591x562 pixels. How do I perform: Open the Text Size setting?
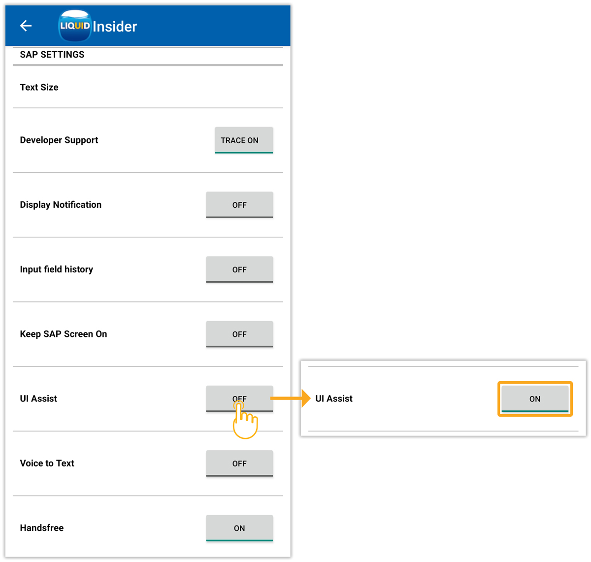tap(39, 87)
